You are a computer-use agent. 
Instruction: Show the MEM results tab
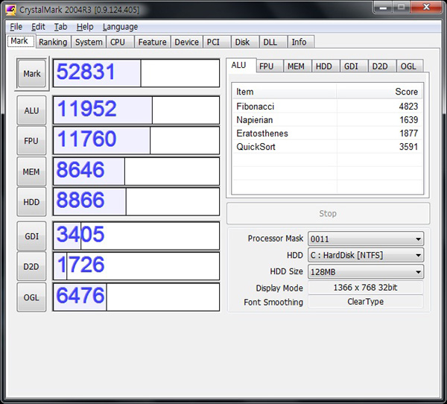[x=296, y=66]
